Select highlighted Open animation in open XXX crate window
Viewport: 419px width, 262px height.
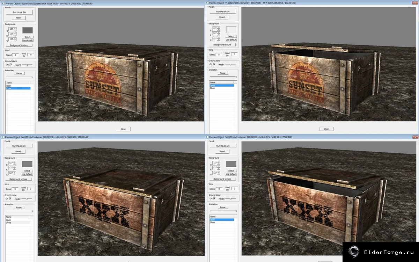click(x=222, y=220)
